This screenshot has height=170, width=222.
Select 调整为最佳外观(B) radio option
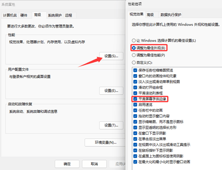[149, 48]
